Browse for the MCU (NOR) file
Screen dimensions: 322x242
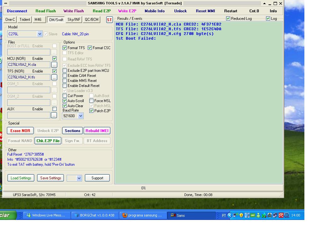tap(54, 65)
